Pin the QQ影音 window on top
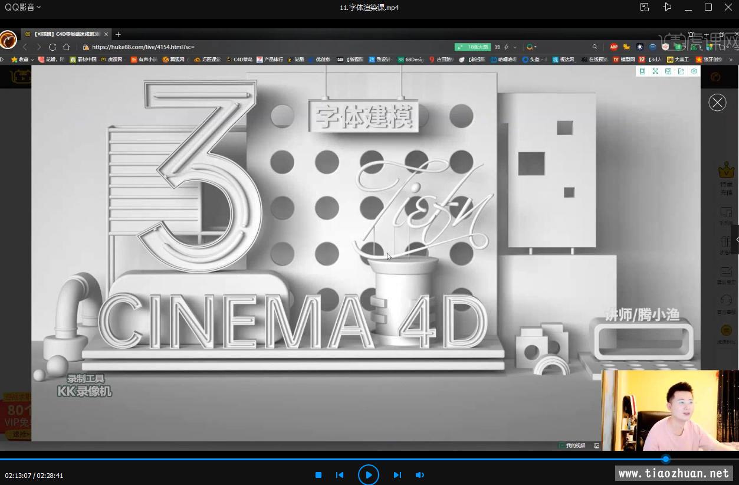The width and height of the screenshot is (739, 485). click(x=667, y=7)
